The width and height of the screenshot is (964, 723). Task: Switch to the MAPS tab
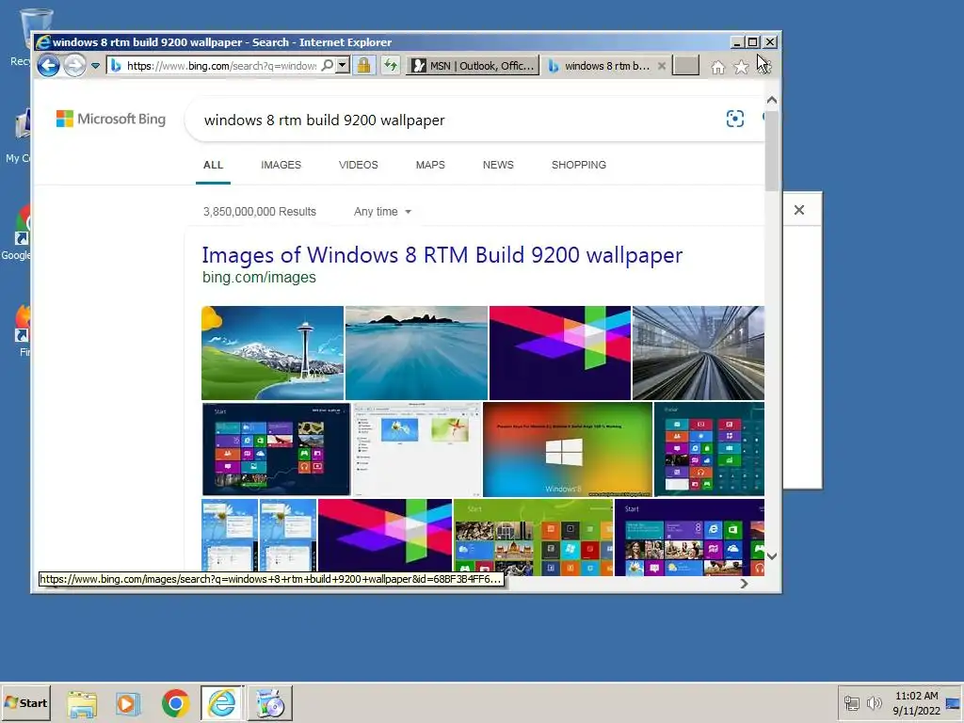[x=430, y=165]
